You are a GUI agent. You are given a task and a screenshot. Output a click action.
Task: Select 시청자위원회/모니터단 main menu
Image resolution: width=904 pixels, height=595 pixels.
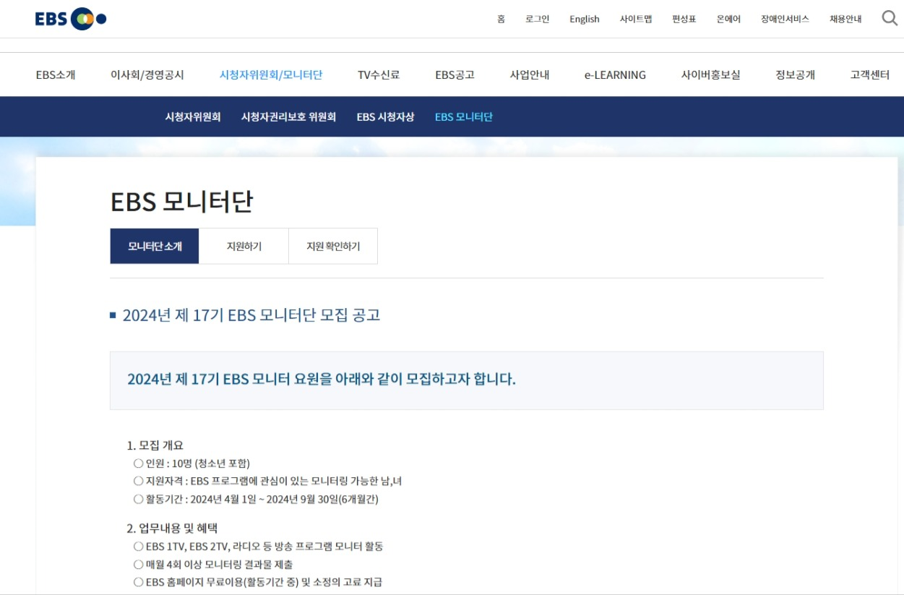pyautogui.click(x=271, y=74)
